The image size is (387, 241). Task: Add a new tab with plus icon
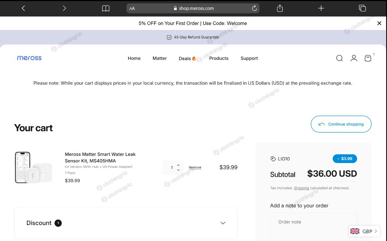pos(321,9)
